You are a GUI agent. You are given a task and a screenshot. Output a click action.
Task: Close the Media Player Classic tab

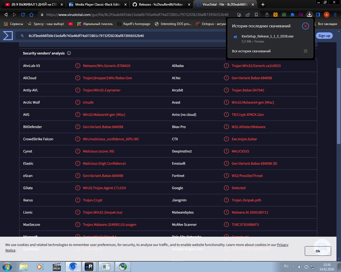[x=125, y=5]
